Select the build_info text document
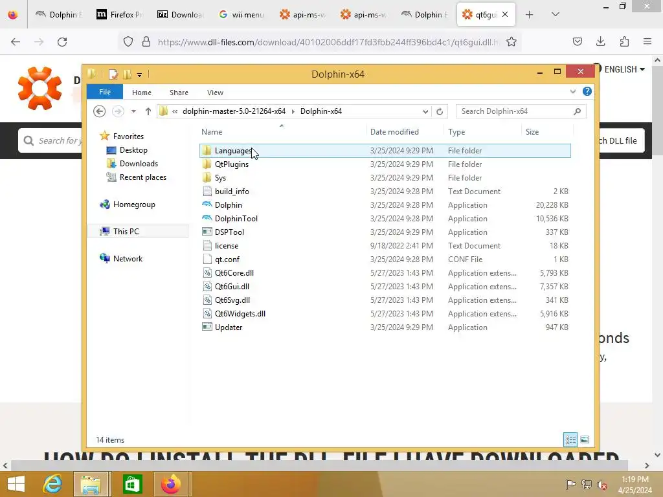 [x=385, y=191]
